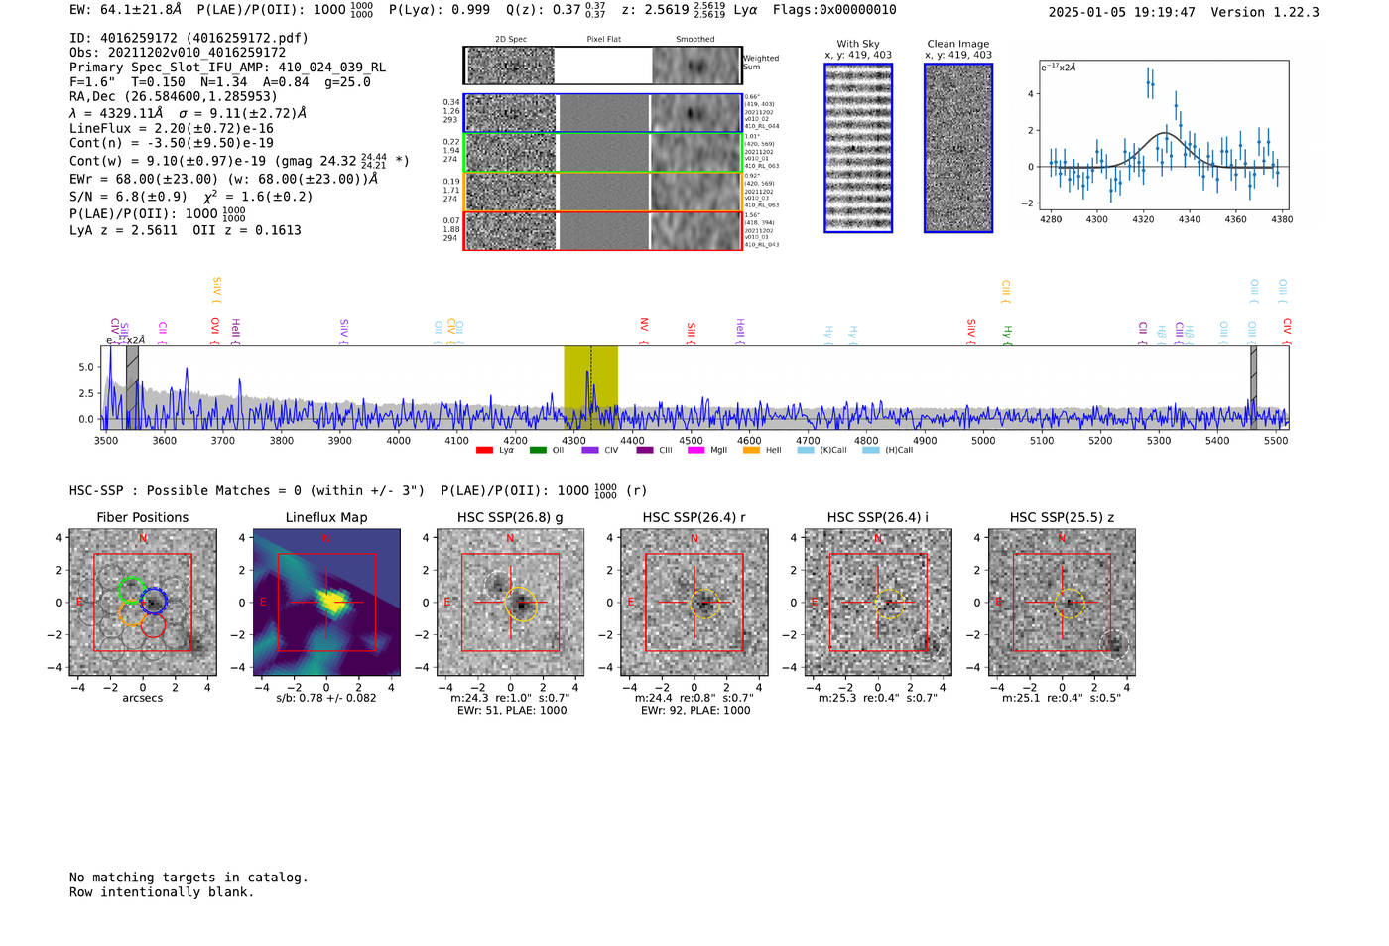Click the orange-bordered fiber 2D spectrum

511,192
